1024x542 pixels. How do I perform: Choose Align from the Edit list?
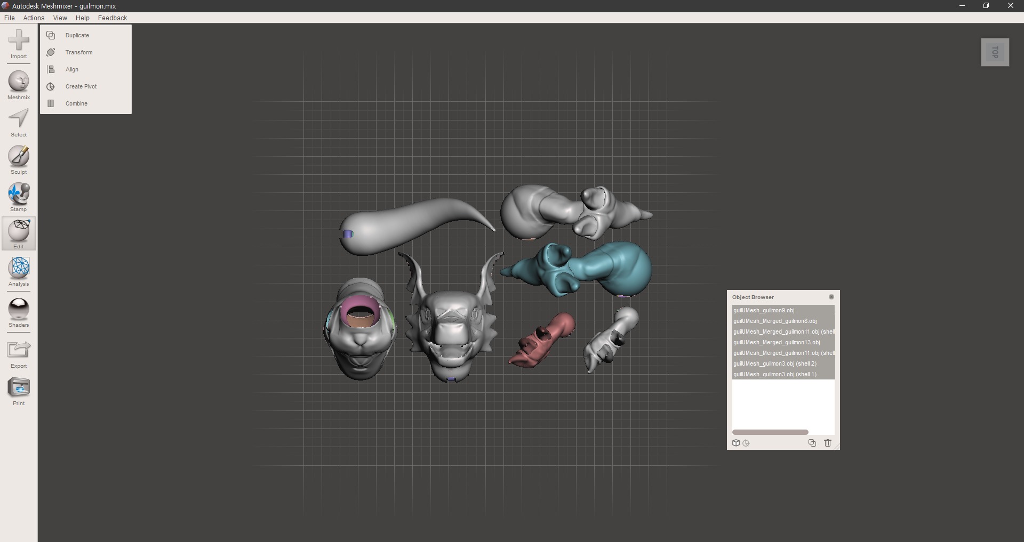click(72, 69)
